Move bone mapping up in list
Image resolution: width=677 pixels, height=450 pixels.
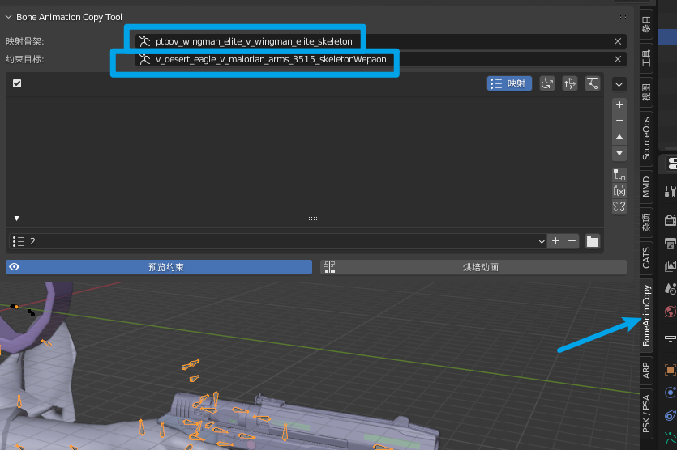(619, 137)
